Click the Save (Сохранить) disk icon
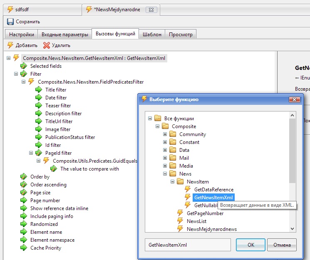Viewport: 310px width, 260px height. (x=10, y=21)
